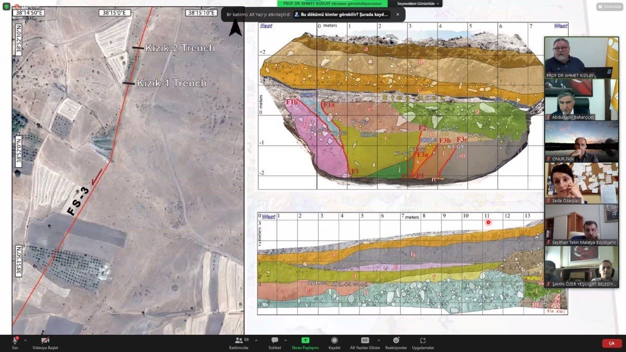Click the Ses microphone icon

pyautogui.click(x=15, y=341)
